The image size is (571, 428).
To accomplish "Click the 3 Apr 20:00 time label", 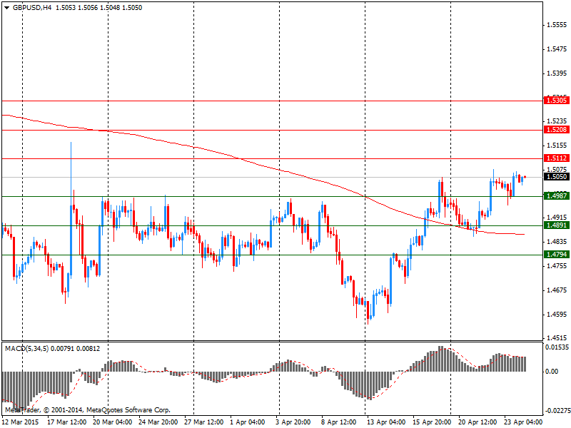I will click(293, 422).
